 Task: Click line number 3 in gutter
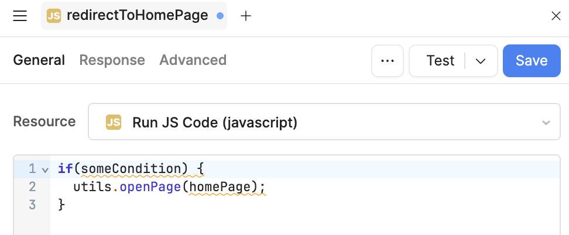coord(32,205)
